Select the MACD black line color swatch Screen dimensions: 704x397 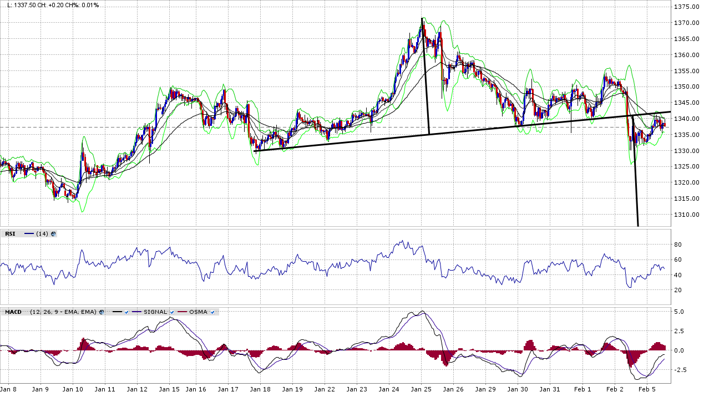117,312
